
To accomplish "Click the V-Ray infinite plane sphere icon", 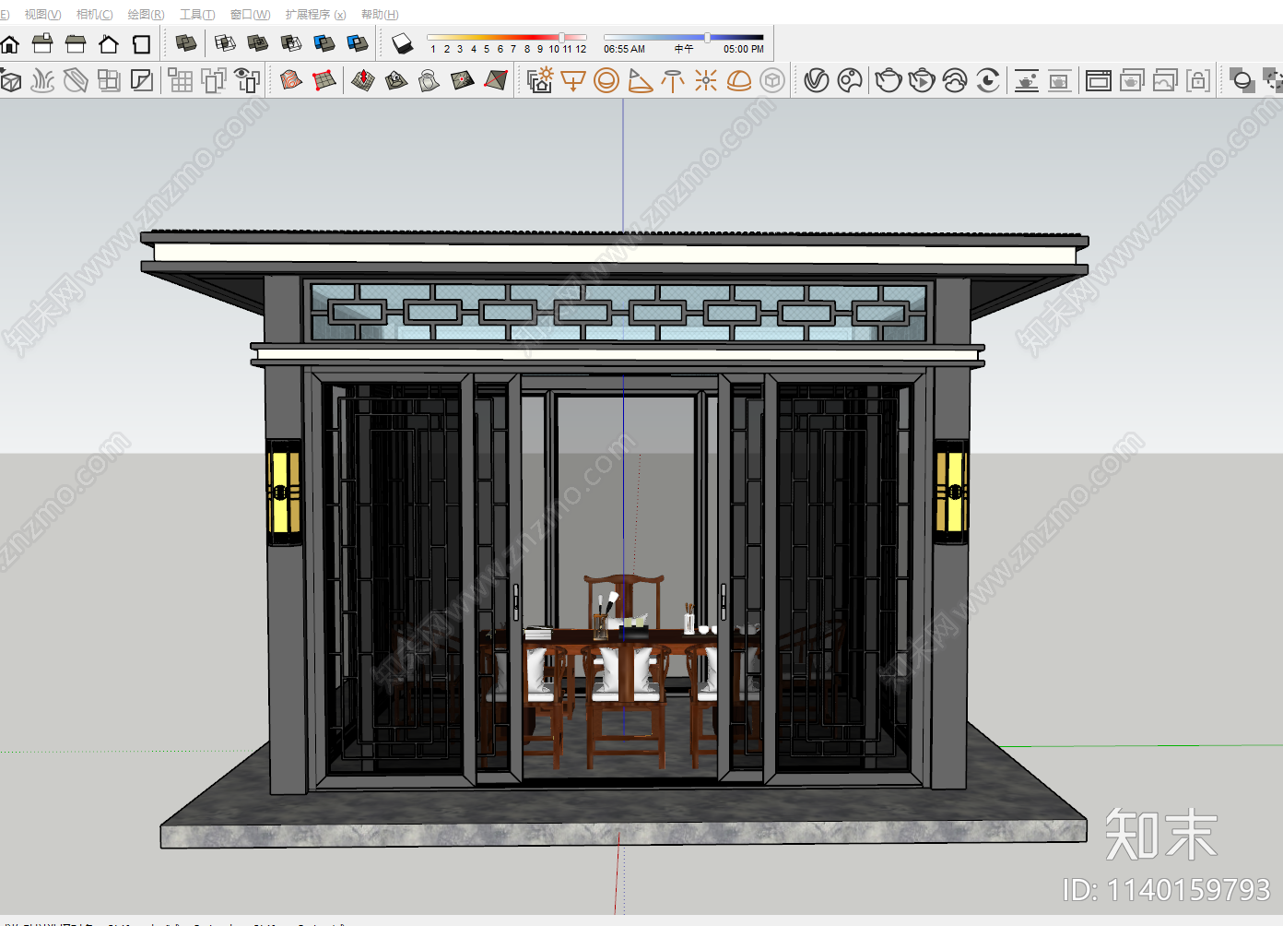I will (x=1242, y=81).
